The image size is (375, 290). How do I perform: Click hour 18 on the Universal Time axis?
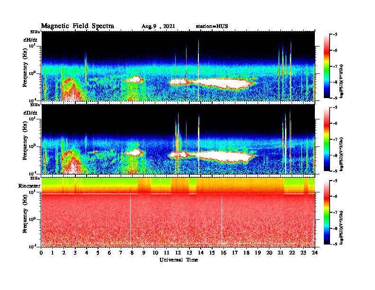[246, 253]
